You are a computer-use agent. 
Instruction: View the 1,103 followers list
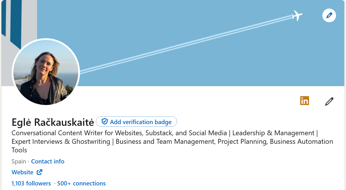(x=31, y=183)
